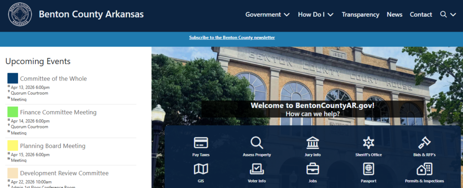The image size is (463, 188).
Task: Open the Jobs briefcase icon
Action: coord(313,169)
